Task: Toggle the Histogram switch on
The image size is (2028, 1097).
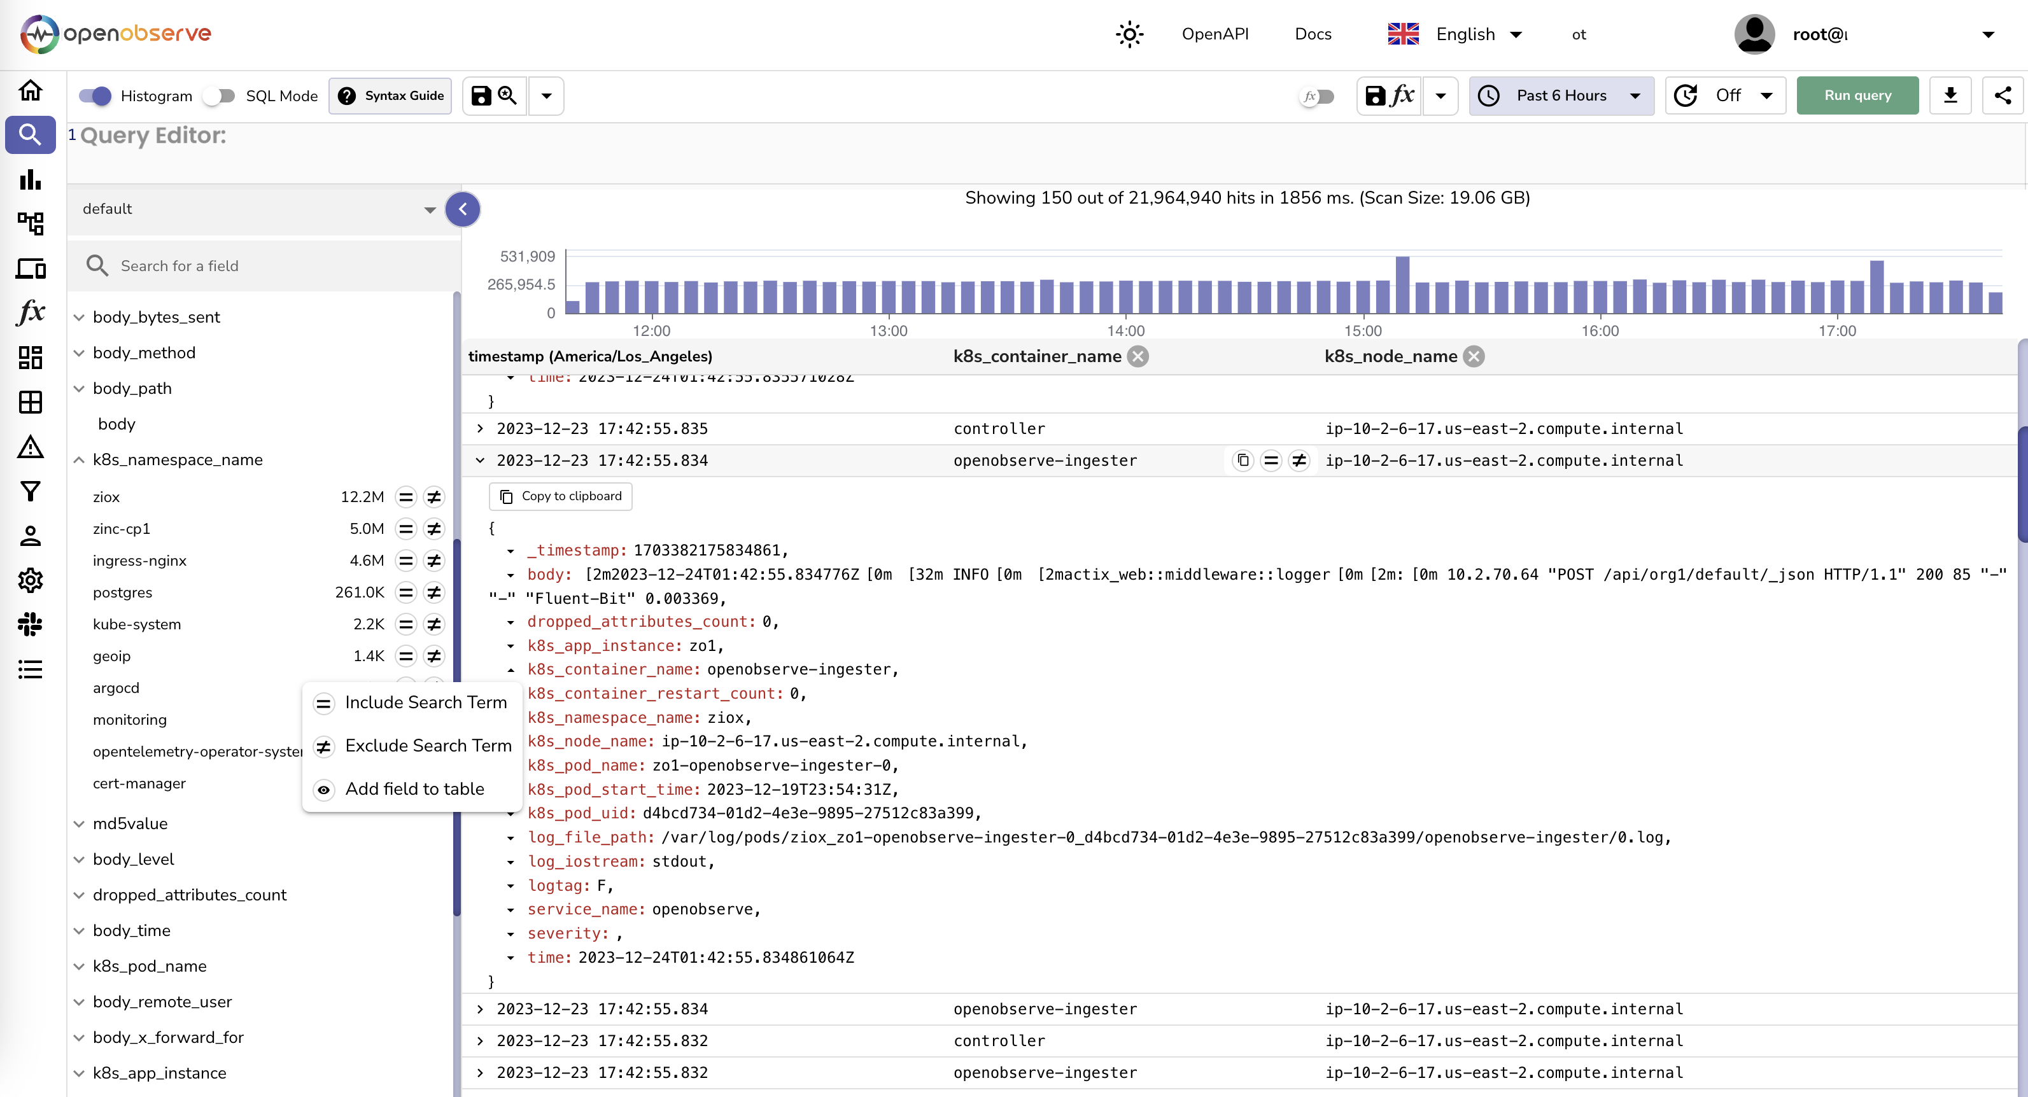Action: pos(96,95)
